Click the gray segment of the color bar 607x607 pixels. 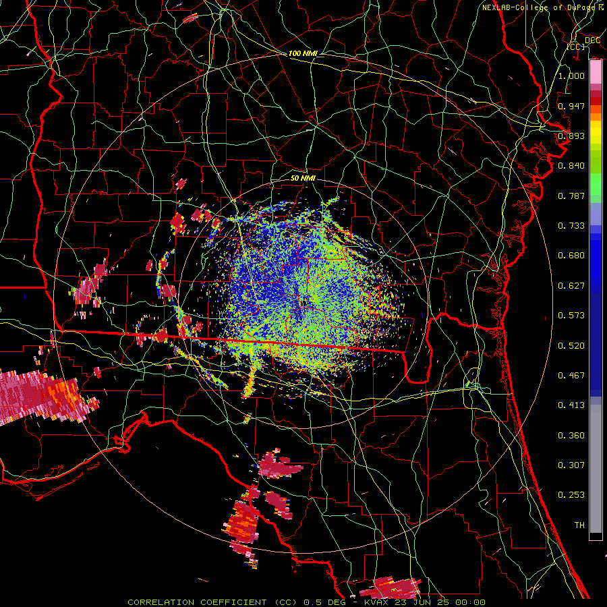(x=596, y=469)
